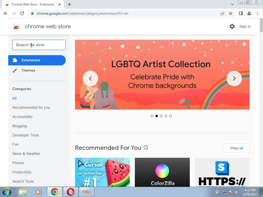Select the All category

click(x=14, y=98)
